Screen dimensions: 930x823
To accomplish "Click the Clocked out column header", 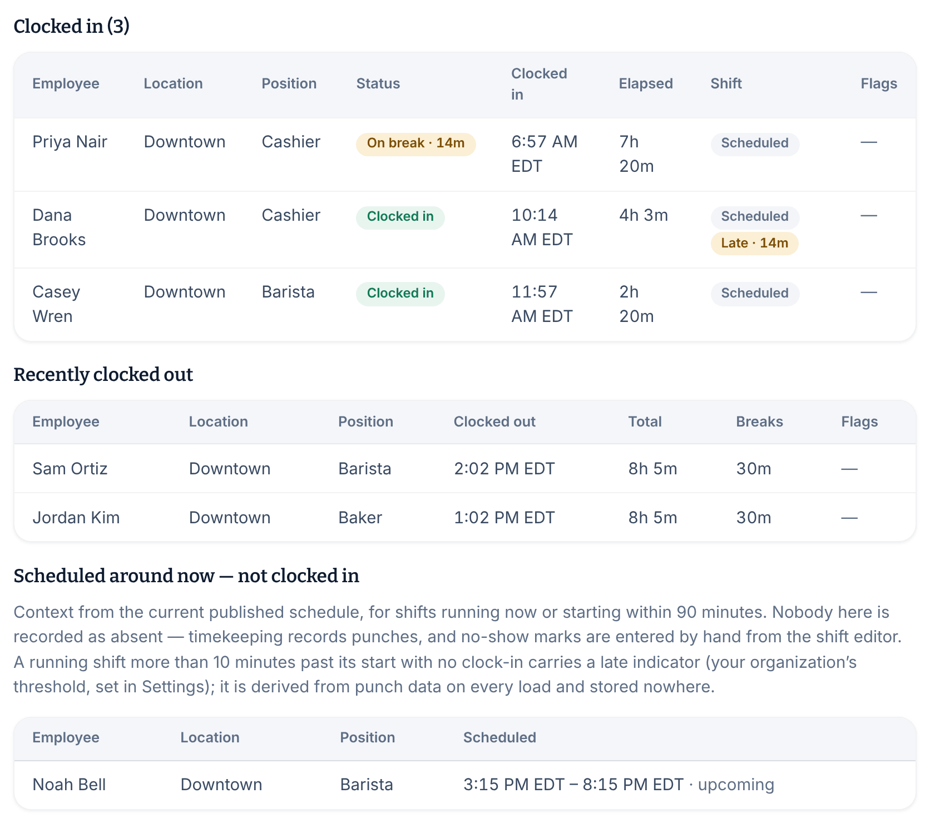I will (x=494, y=422).
